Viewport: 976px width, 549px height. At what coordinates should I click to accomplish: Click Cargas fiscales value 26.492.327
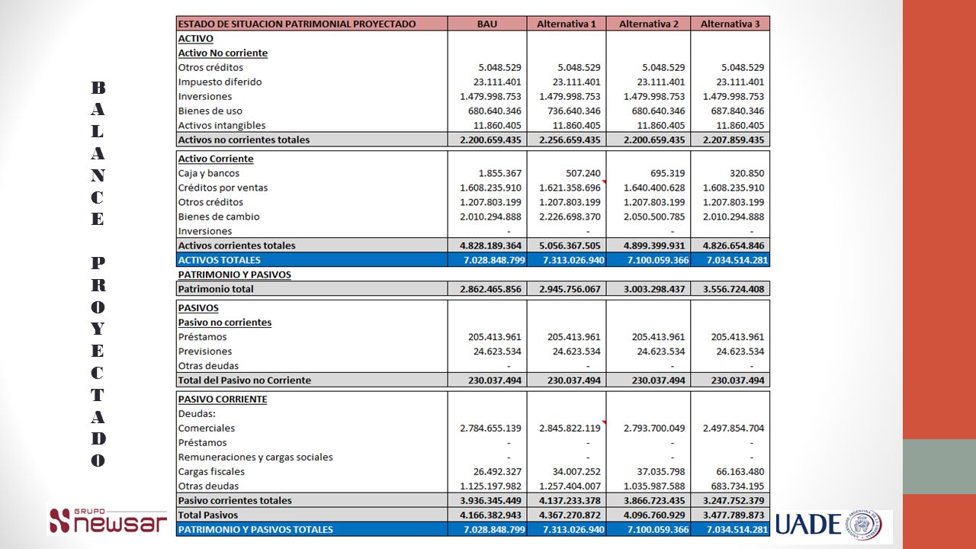pos(497,471)
